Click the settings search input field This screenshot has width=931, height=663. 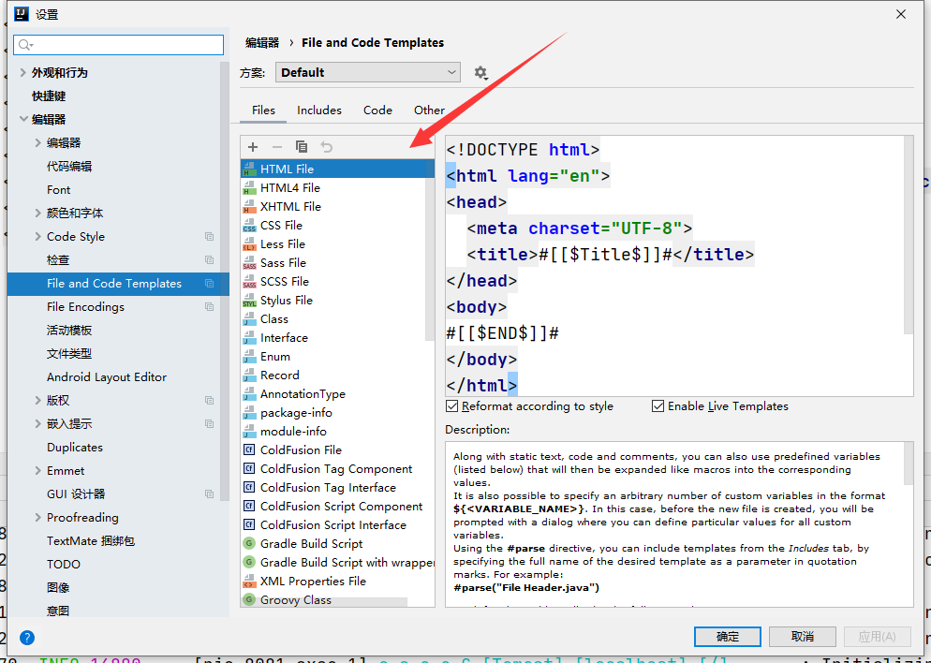point(118,44)
